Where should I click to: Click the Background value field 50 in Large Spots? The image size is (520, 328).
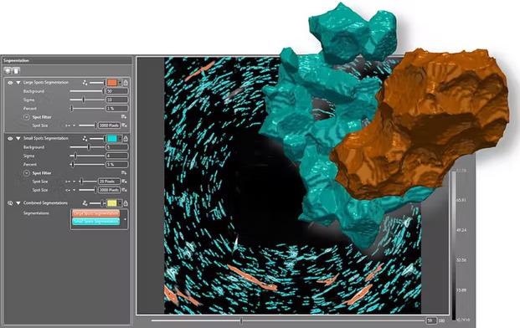[116, 91]
